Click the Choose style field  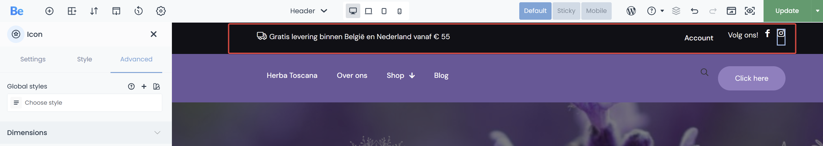tap(85, 103)
